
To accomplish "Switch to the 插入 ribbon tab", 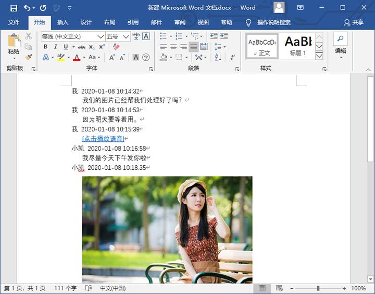I will [x=63, y=22].
